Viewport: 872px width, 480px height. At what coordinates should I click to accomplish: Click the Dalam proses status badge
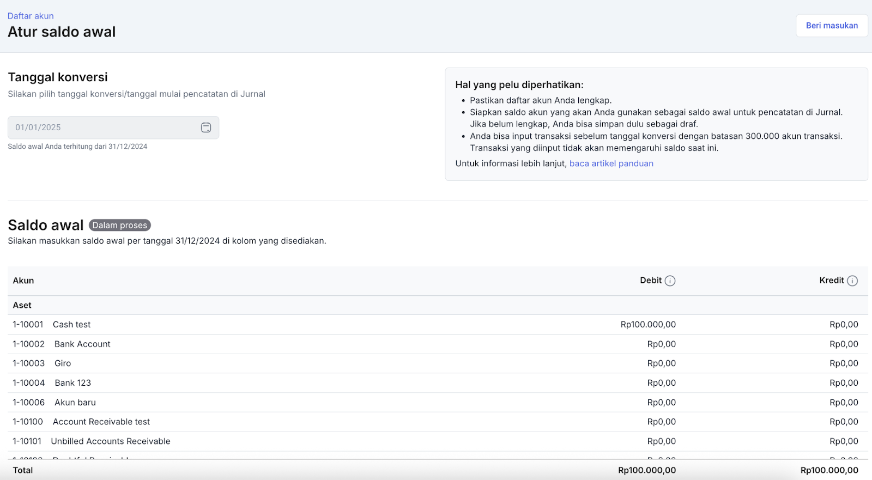[120, 226]
